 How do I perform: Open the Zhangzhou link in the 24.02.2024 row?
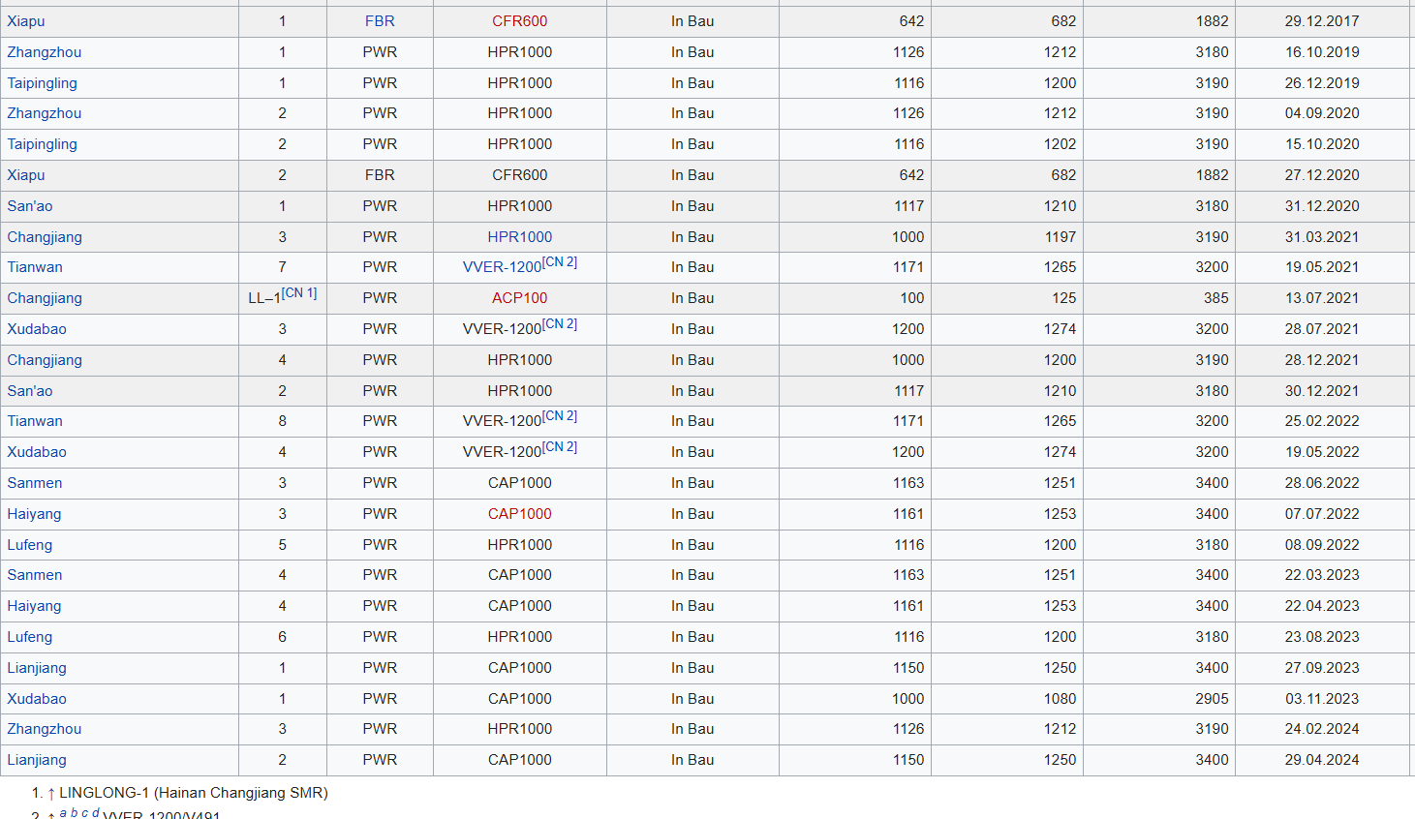tap(45, 729)
